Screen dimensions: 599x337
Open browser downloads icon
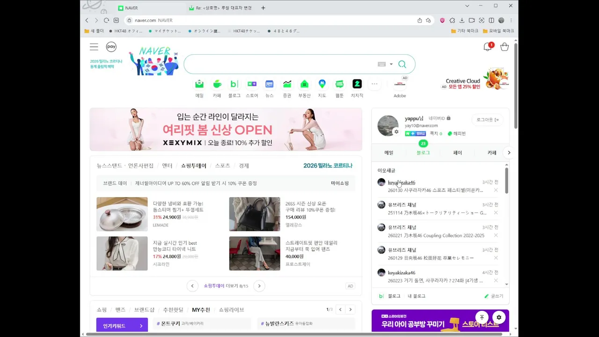(x=462, y=20)
